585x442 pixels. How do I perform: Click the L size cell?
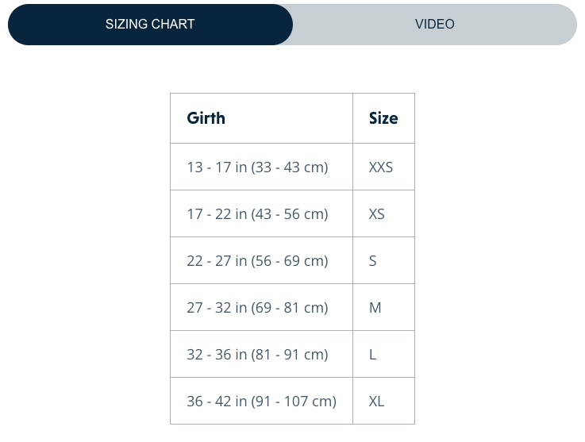coord(383,354)
